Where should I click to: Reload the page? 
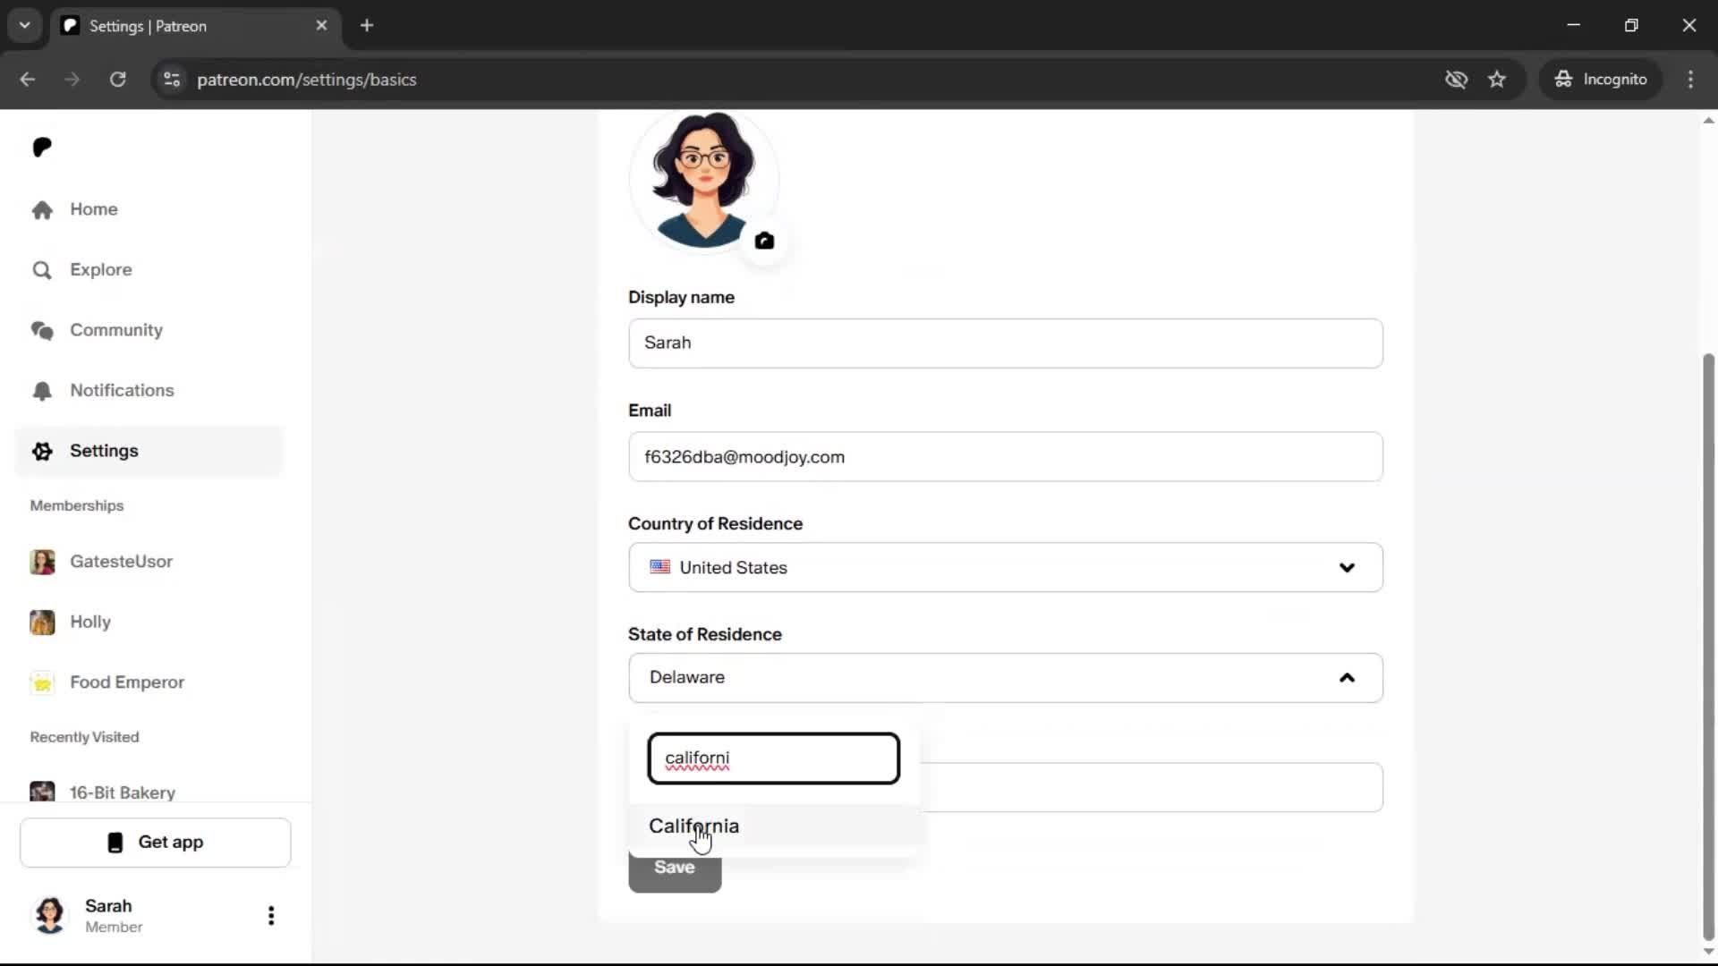[117, 80]
